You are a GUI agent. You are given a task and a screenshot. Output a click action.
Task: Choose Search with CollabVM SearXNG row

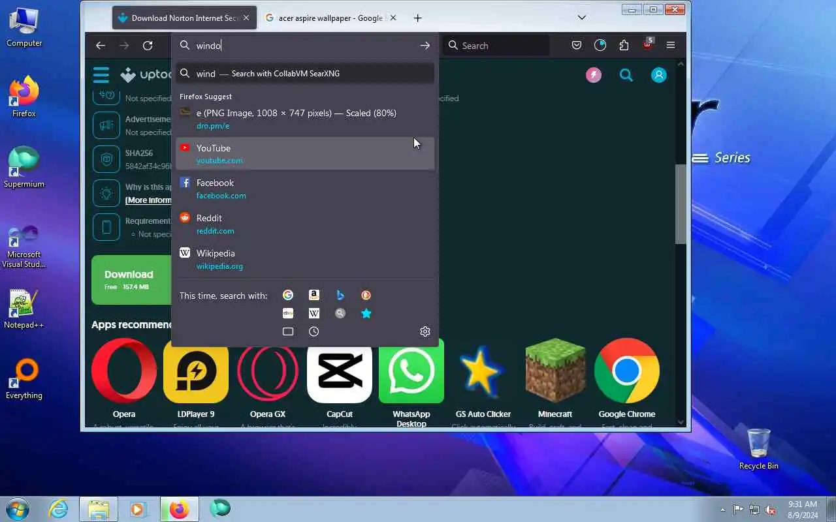tap(305, 73)
